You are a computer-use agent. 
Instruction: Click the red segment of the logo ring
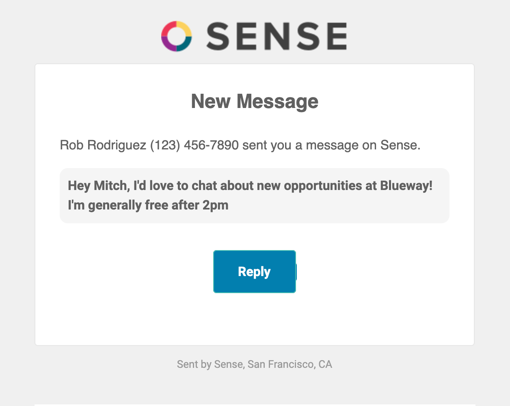pyautogui.click(x=168, y=27)
